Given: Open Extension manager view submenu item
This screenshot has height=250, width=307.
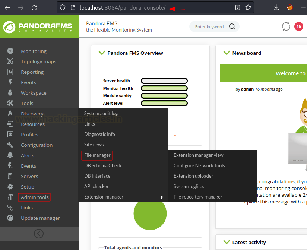Looking at the screenshot, I should point(198,155).
